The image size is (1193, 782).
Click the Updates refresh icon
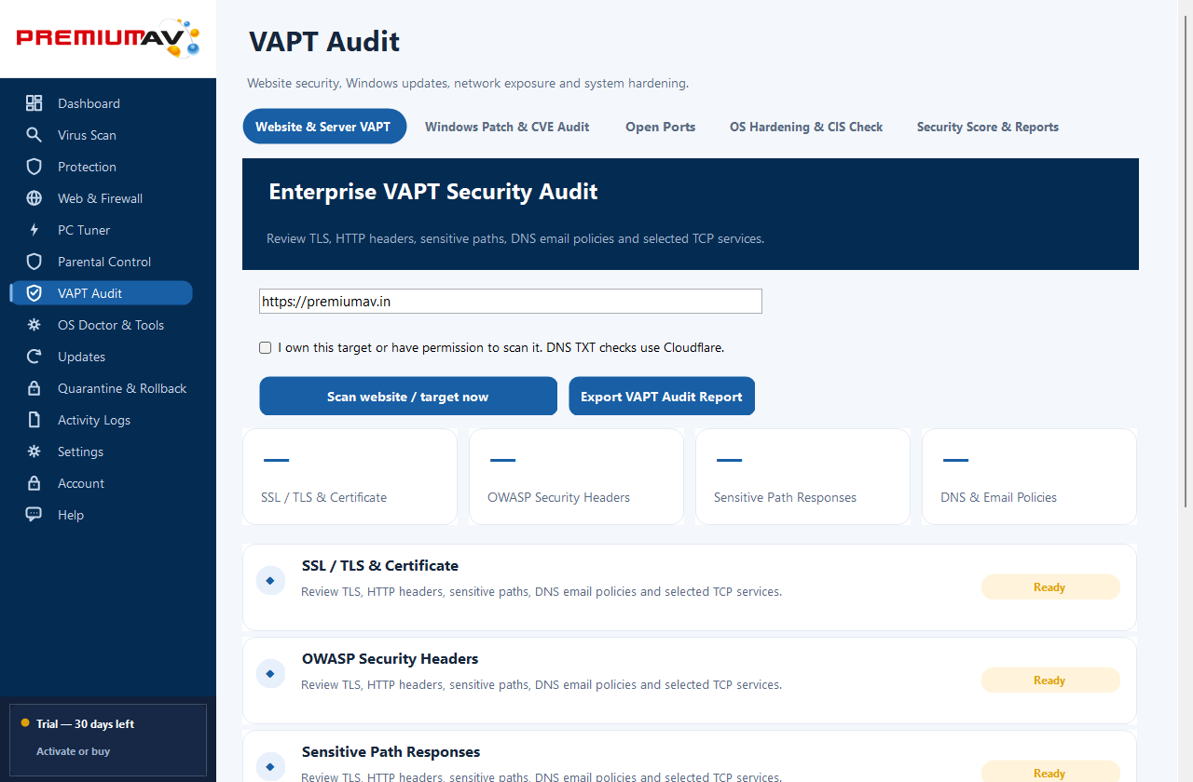pos(34,357)
